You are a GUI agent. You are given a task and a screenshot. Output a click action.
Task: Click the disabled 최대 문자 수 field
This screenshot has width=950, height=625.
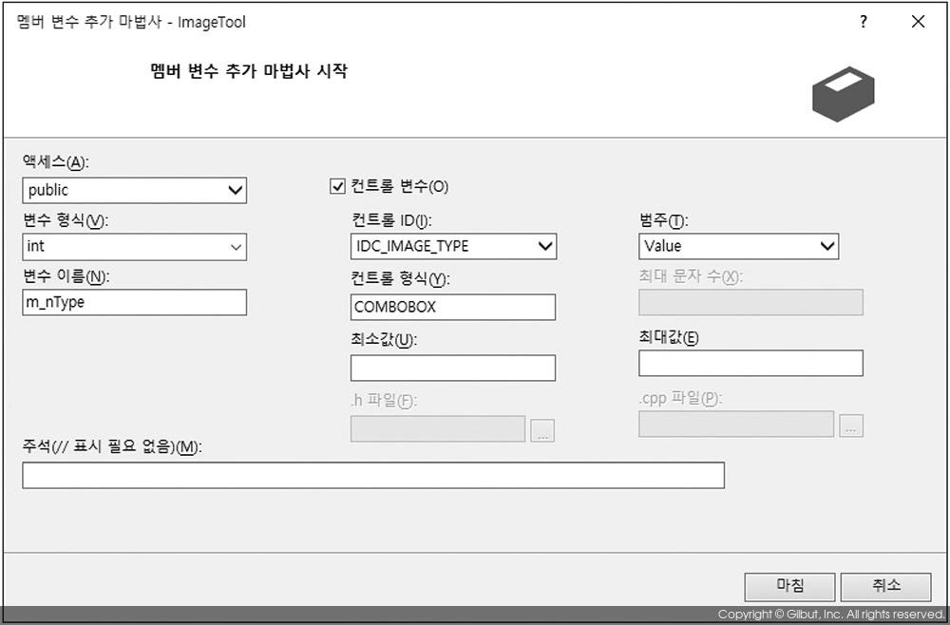(750, 302)
